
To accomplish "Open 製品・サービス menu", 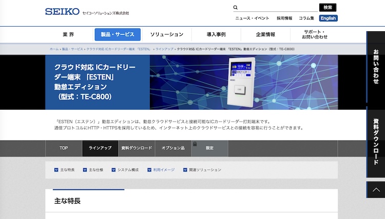I will click(118, 34).
